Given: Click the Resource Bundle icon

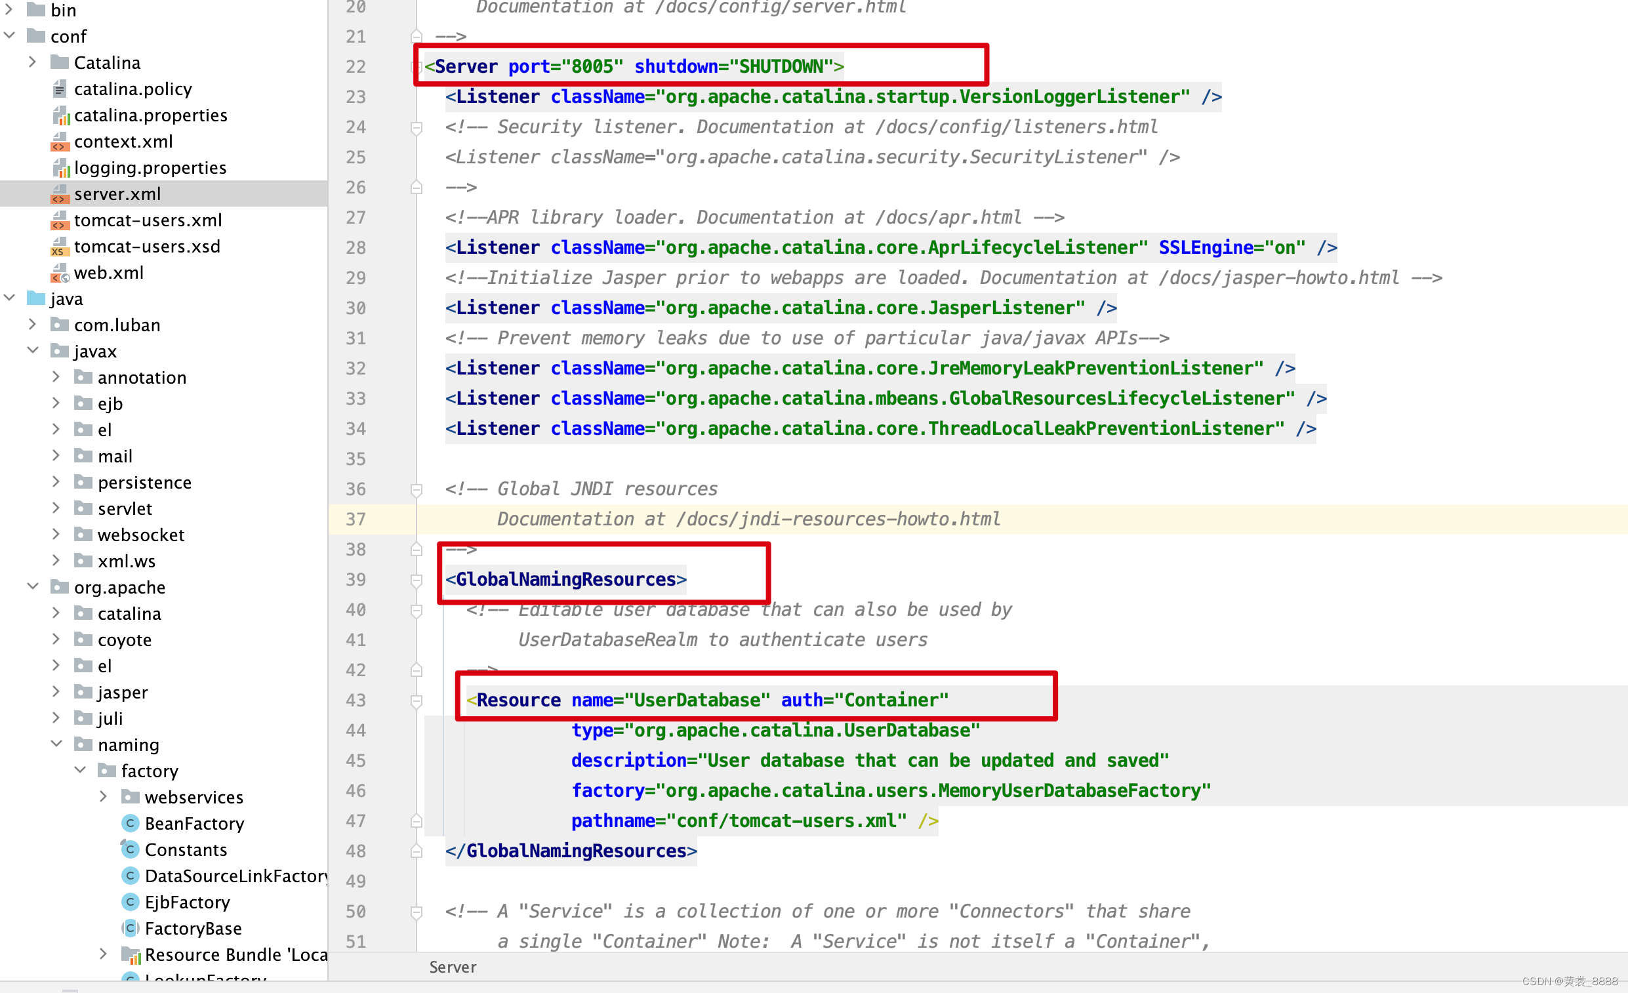Looking at the screenshot, I should click(x=131, y=955).
